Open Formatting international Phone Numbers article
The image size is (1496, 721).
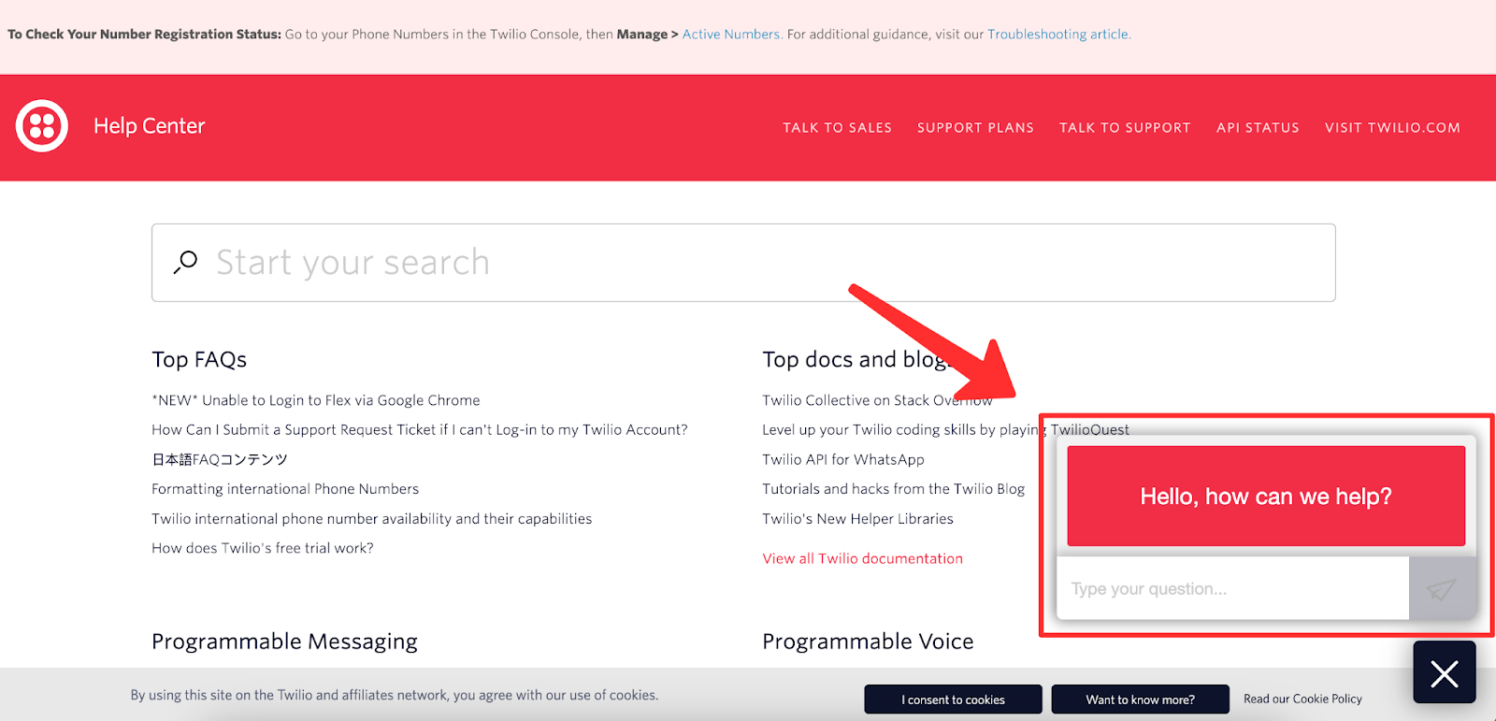(x=285, y=489)
